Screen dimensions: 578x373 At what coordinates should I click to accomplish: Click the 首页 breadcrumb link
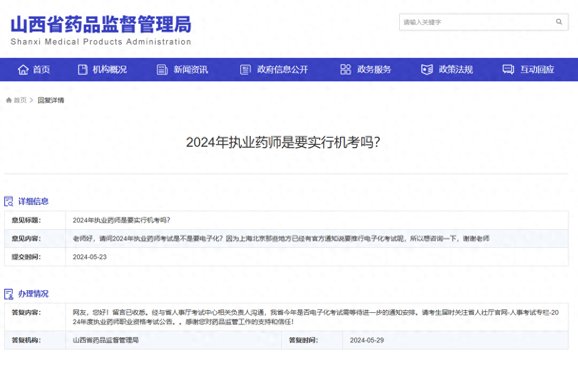(x=20, y=100)
